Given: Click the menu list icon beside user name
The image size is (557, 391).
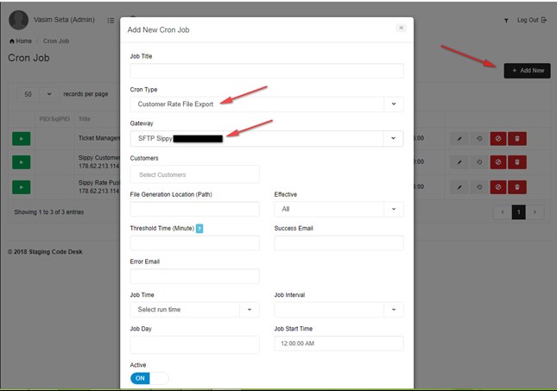Looking at the screenshot, I should pos(111,20).
